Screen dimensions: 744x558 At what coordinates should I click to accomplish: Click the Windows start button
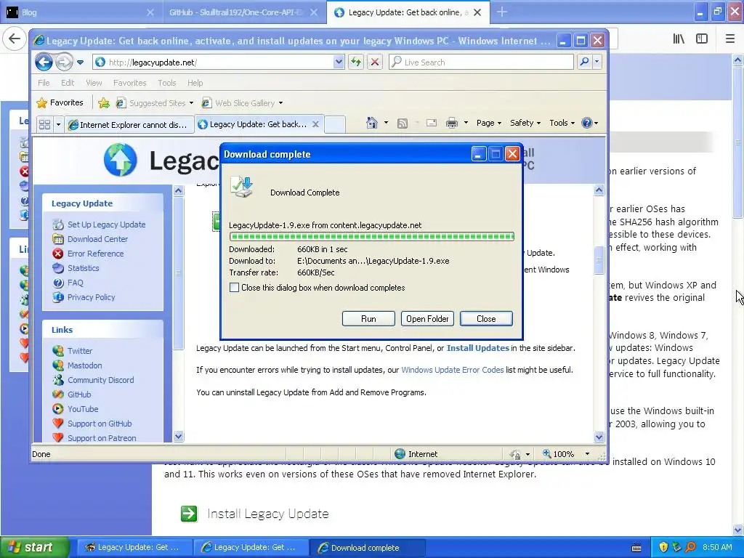[35, 547]
